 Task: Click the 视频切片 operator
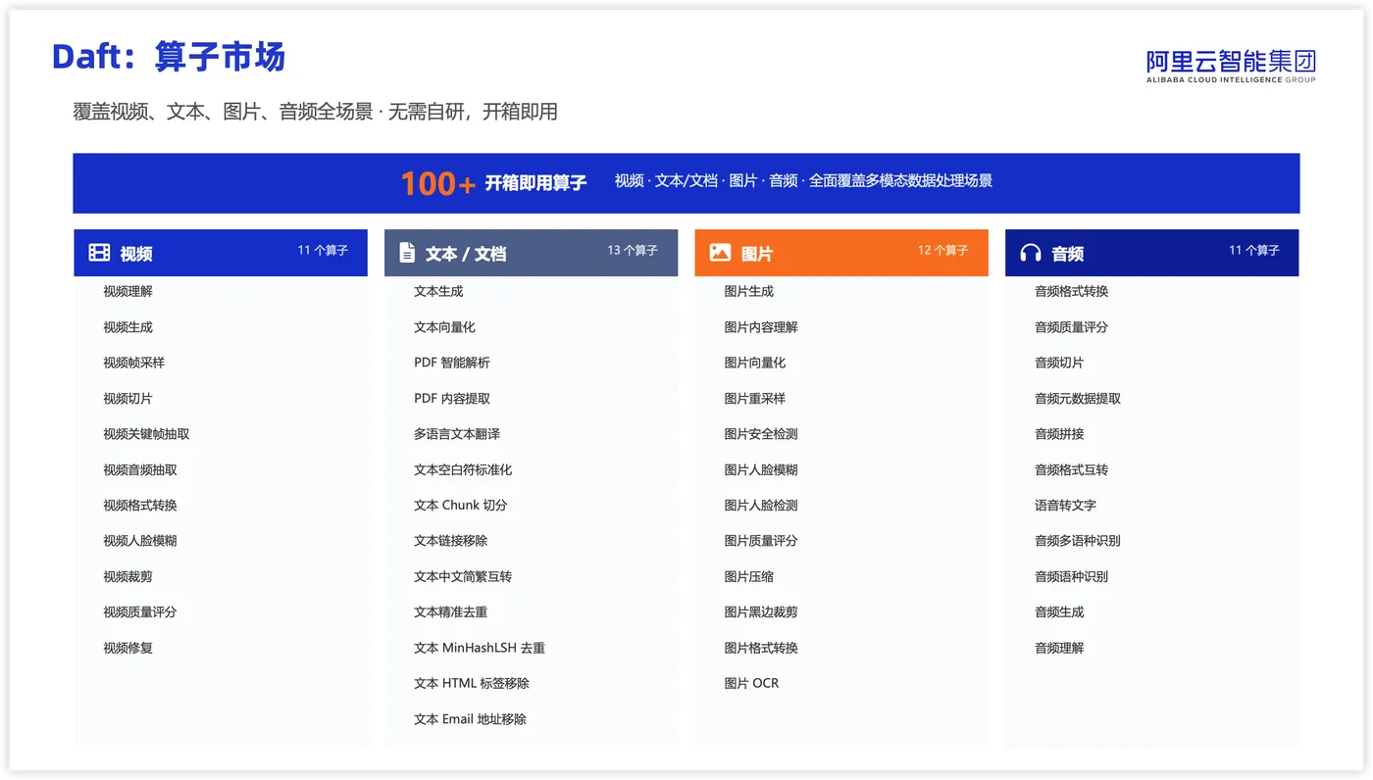tap(128, 399)
